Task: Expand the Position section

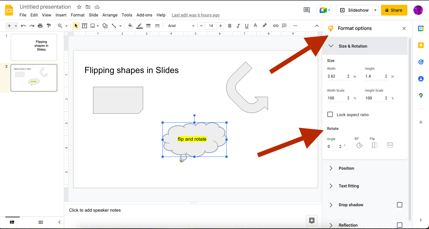Action: pos(331,168)
